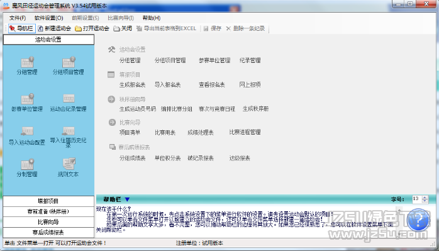Screen dimensions: 439x251
Task: Click the icon beside 赛后成绩报表 heading
Action: point(113,147)
